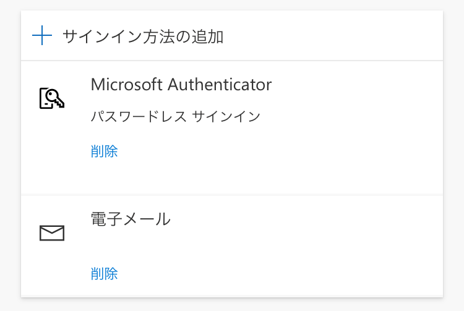This screenshot has width=464, height=311.
Task: Click the パスワードレス サインイン subtitle
Action: click(x=176, y=116)
